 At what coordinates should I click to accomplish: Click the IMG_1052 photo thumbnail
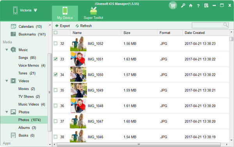pyautogui.click(x=78, y=44)
